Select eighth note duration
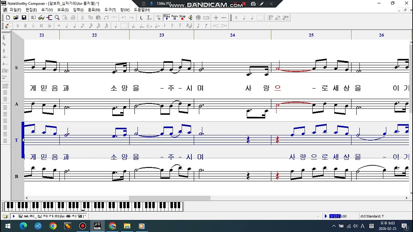413x232 pixels. tap(83, 26)
